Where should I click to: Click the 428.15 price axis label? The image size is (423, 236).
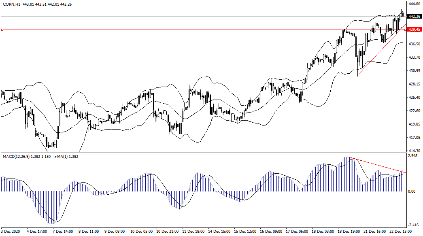pyautogui.click(x=414, y=84)
